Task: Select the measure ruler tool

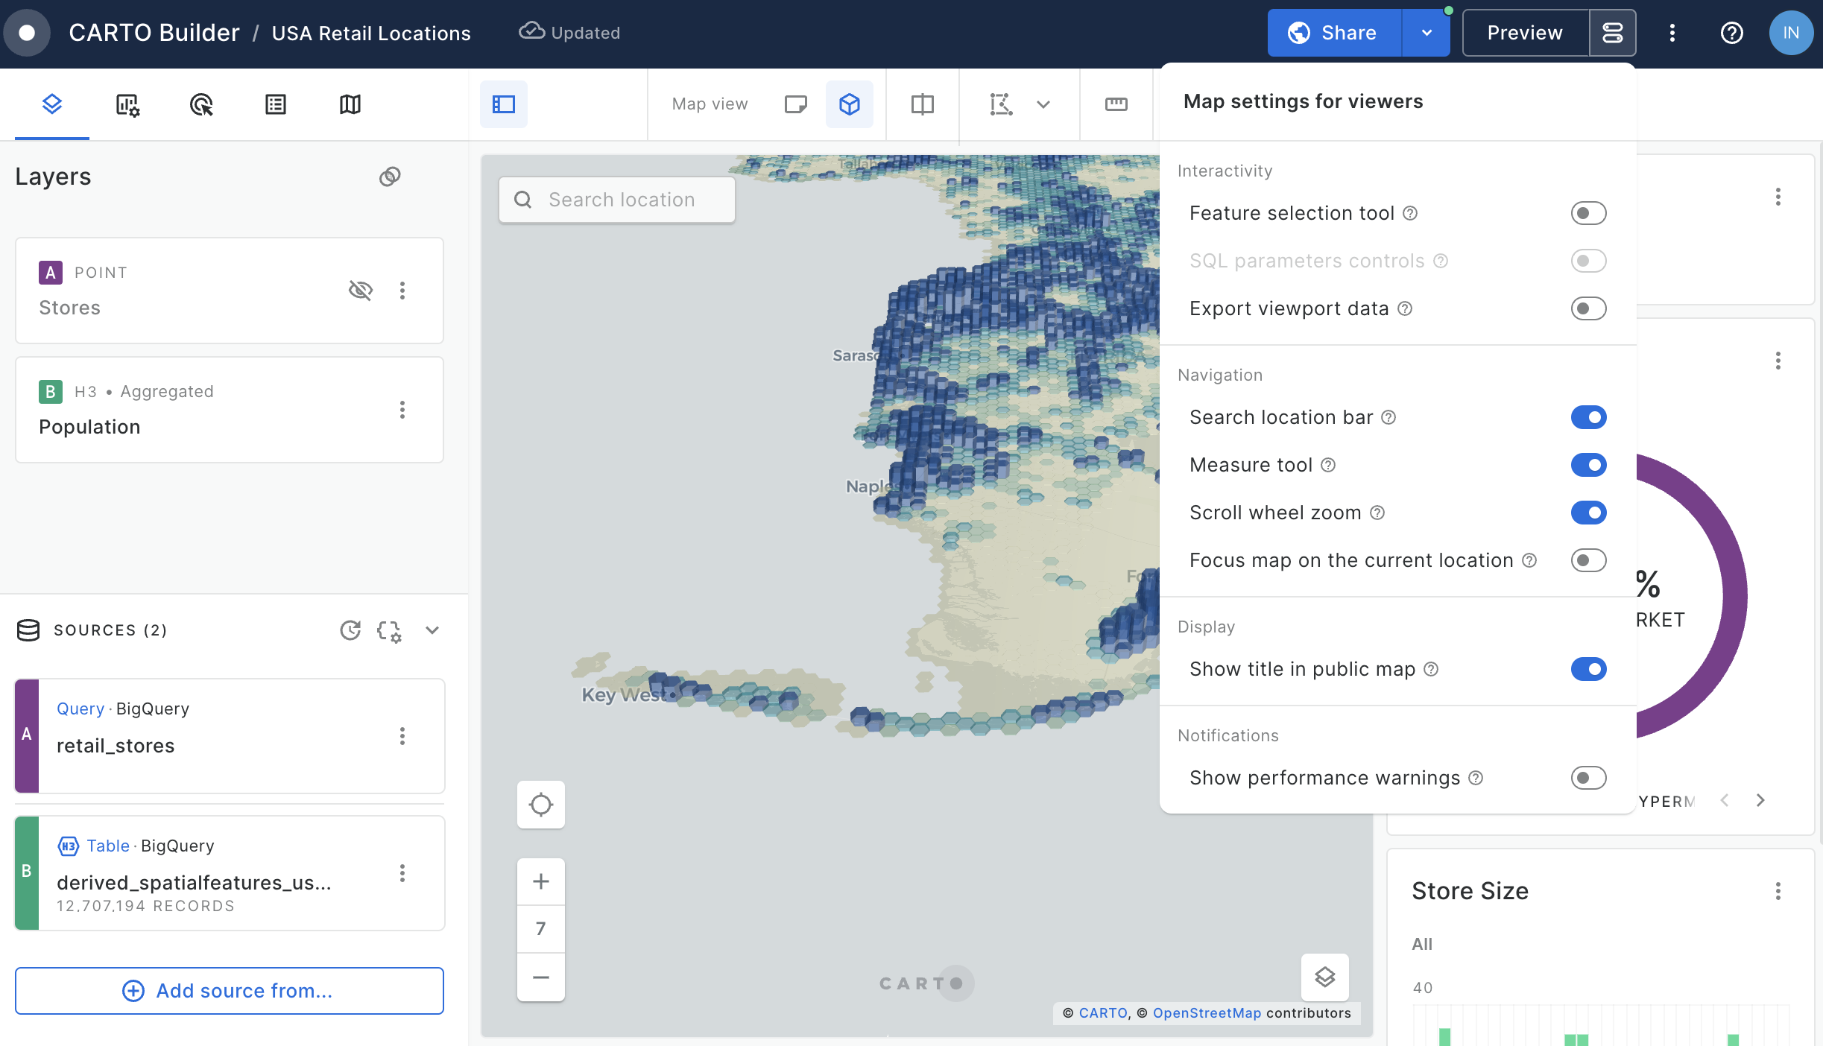Action: [x=1116, y=104]
